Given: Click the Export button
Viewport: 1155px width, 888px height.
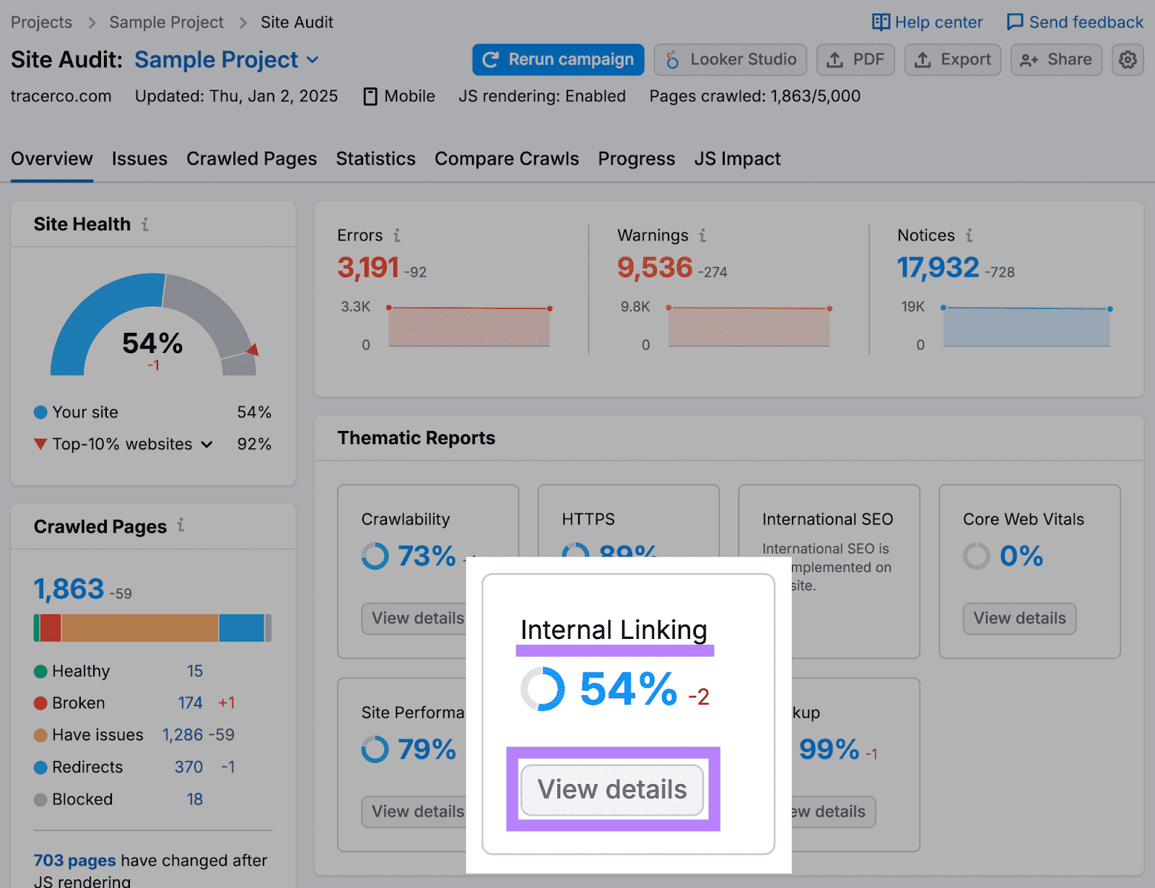Looking at the screenshot, I should tap(952, 59).
